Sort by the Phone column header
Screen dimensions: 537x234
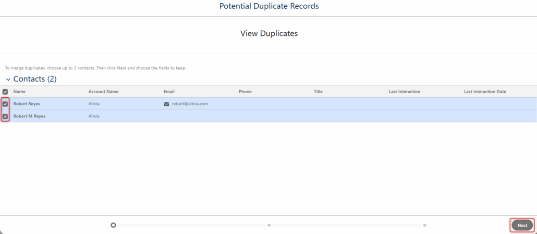click(x=245, y=92)
